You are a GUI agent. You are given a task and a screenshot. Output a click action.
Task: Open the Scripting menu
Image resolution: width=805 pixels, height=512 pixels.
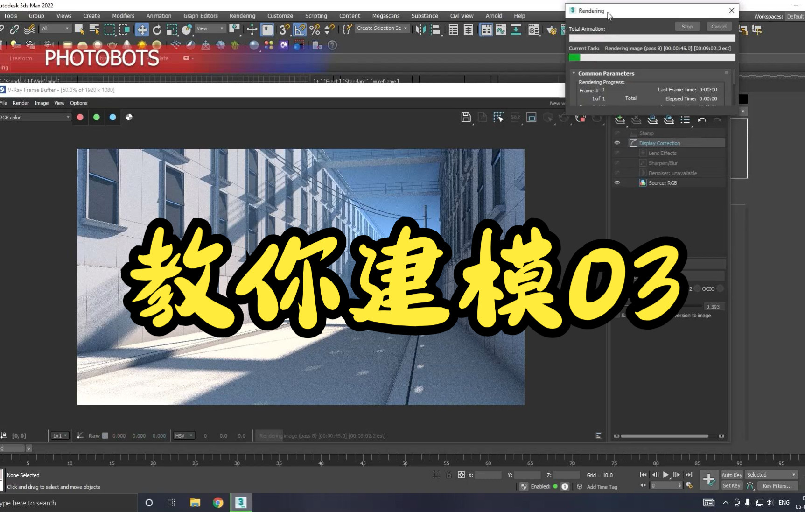316,15
